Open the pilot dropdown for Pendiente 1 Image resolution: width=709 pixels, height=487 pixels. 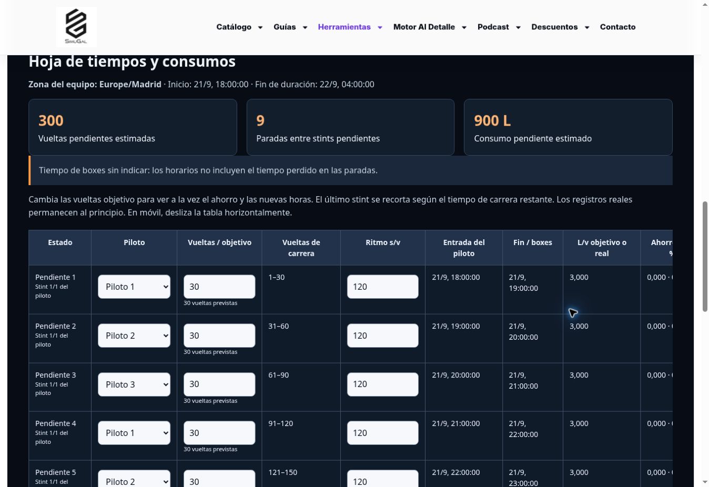[x=134, y=287]
